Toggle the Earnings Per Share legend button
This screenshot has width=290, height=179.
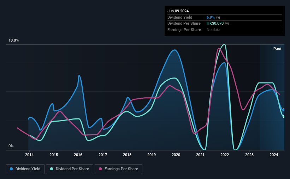118,169
